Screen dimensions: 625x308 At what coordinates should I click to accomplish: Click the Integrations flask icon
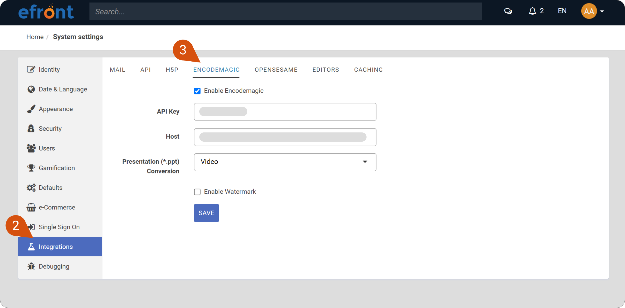click(31, 247)
